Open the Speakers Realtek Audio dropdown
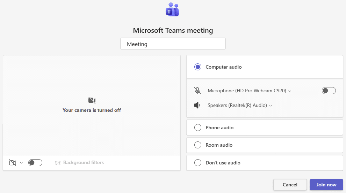346x193 pixels. point(240,106)
